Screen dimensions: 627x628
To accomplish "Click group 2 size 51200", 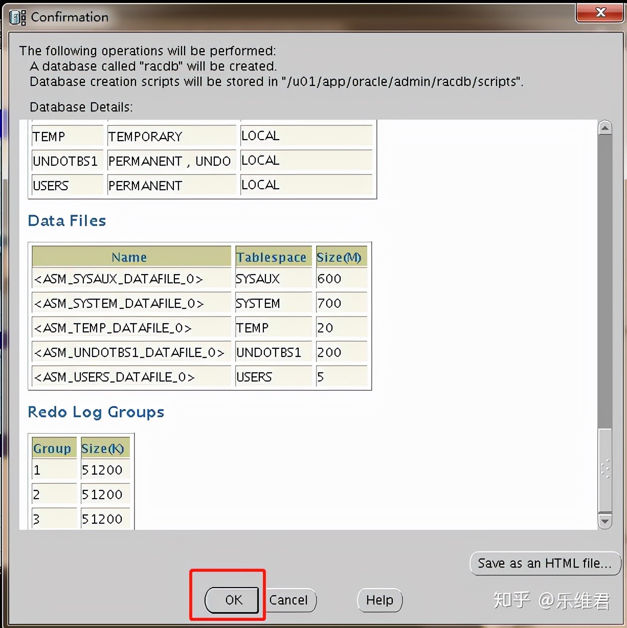I will click(105, 495).
